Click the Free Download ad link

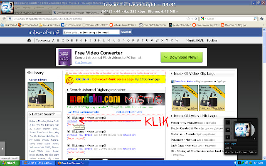click(83, 63)
